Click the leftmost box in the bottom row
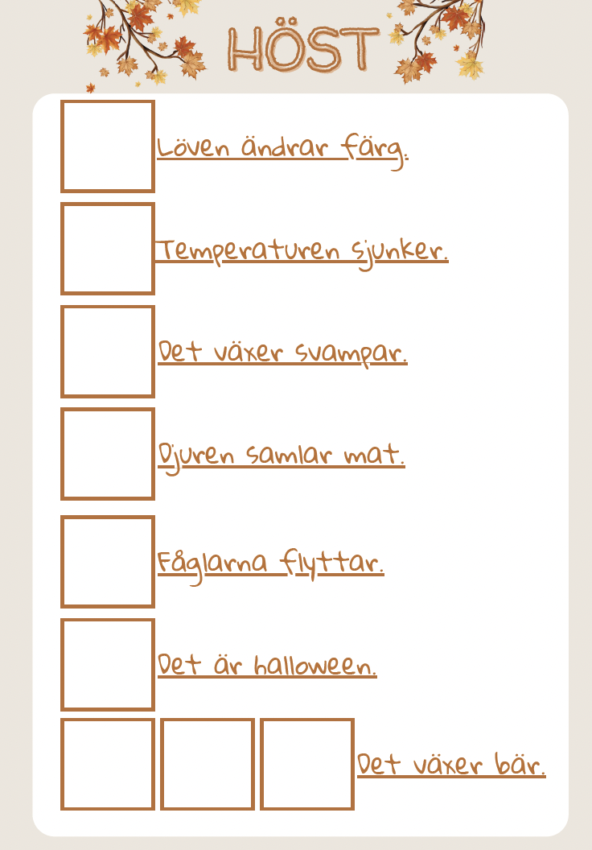This screenshot has height=850, width=592. coord(108,764)
